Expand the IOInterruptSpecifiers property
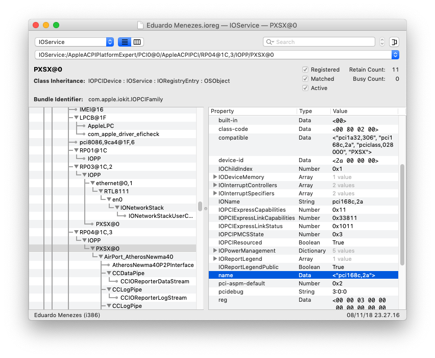 click(215, 193)
